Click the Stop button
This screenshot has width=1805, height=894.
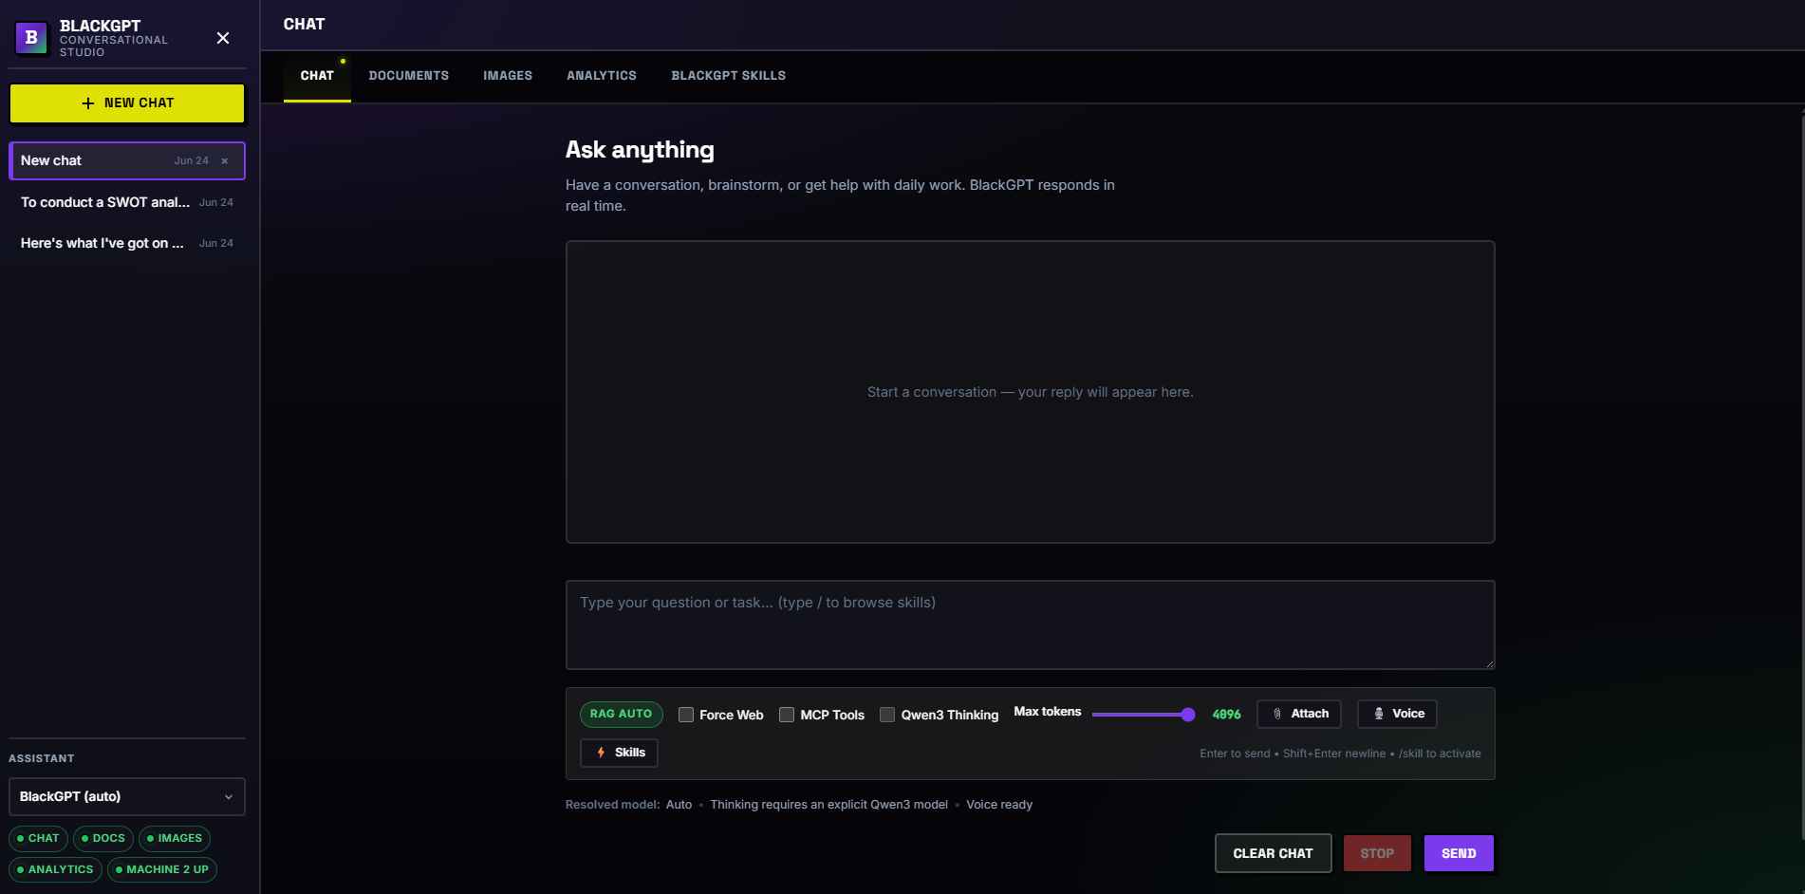coord(1377,853)
